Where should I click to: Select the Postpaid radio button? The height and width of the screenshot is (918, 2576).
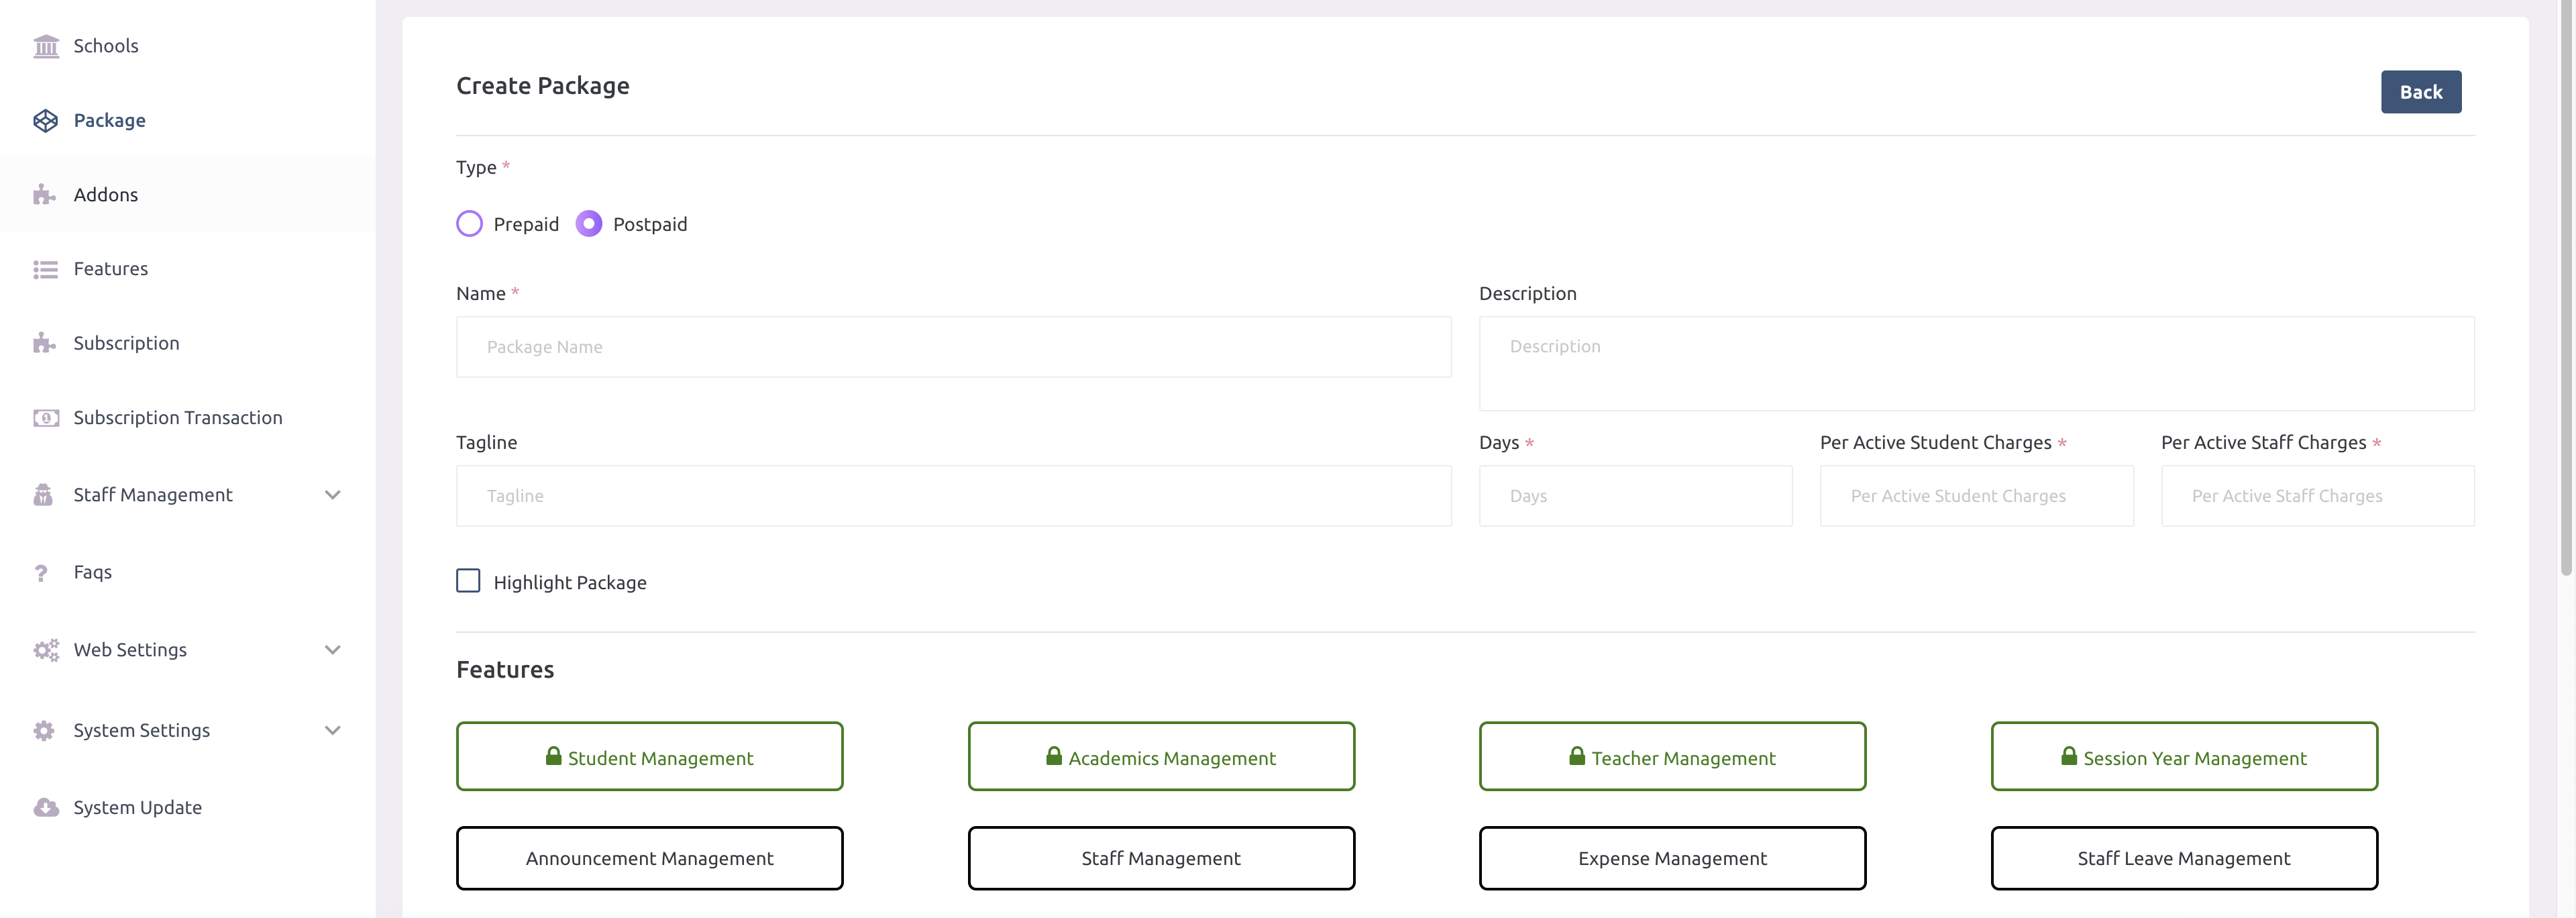589,223
